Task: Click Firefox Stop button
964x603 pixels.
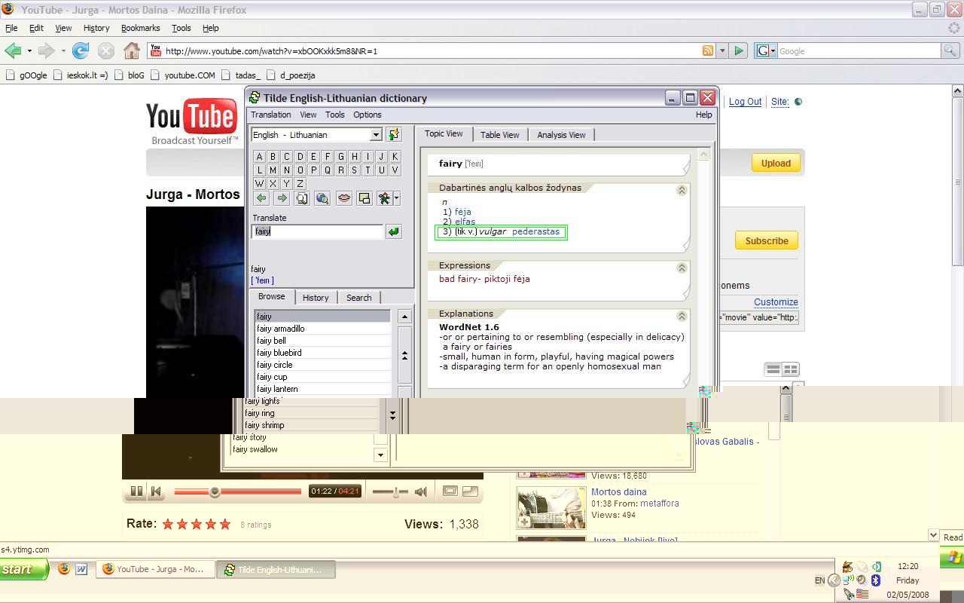Action: tap(106, 51)
